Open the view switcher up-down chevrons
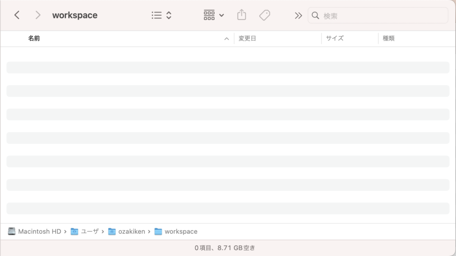Viewport: 456px width, 256px height. coord(169,15)
